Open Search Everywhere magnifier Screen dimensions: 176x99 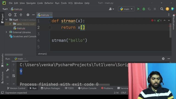(162, 9)
